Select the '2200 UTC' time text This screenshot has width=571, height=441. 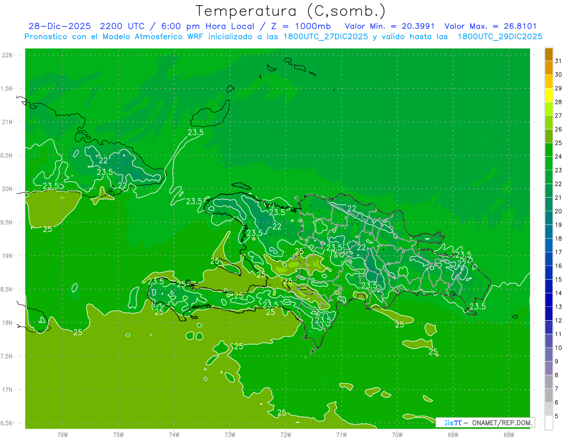(121, 26)
